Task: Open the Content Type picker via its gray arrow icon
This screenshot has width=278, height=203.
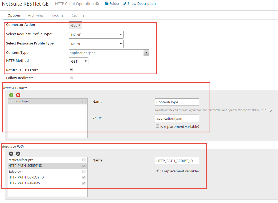Action: pyautogui.click(x=146, y=52)
